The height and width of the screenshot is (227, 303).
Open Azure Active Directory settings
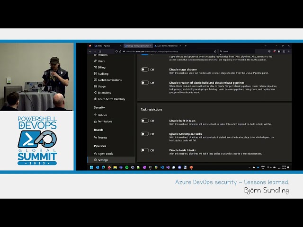[x=112, y=99]
